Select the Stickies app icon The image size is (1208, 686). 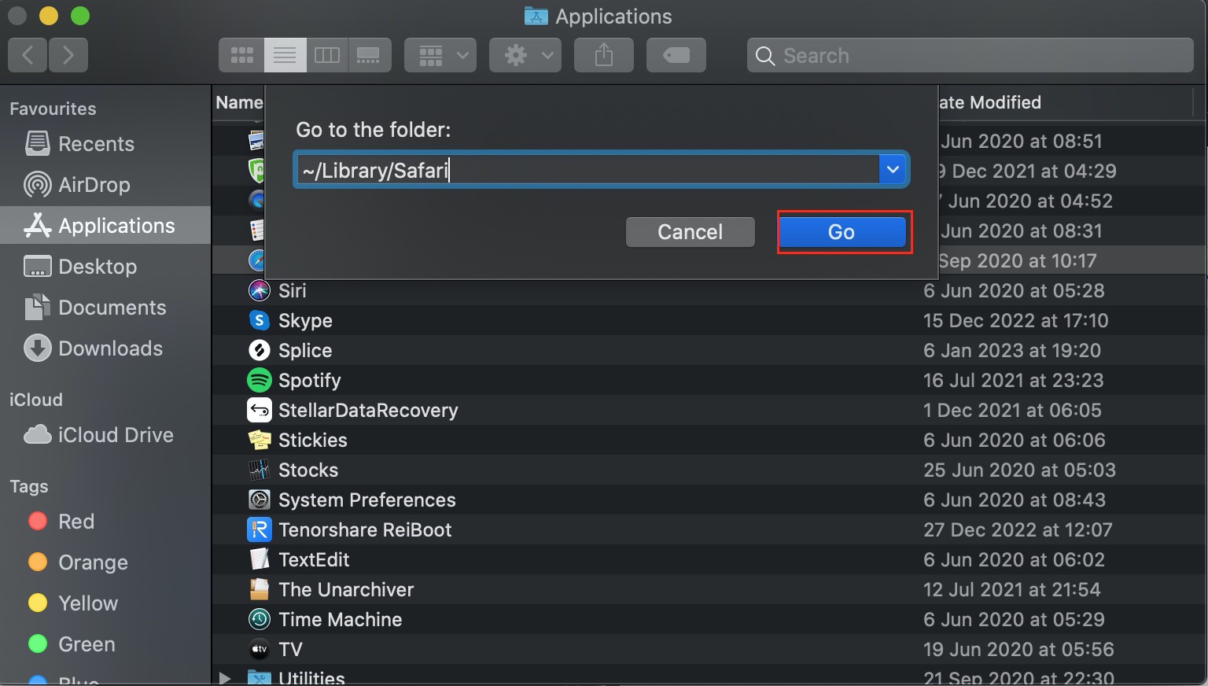tap(259, 440)
